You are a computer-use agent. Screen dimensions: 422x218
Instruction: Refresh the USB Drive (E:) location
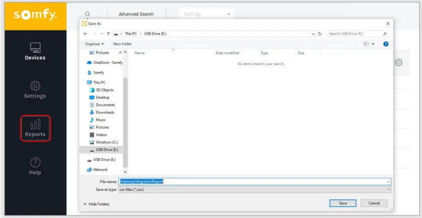click(x=320, y=34)
